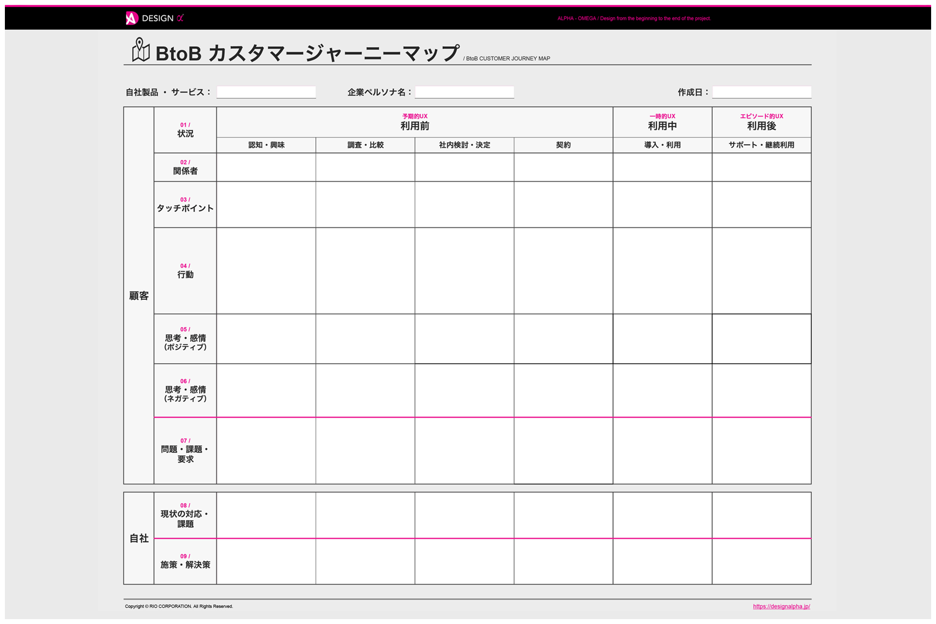Click the 現状の対応・課題 row label
The height and width of the screenshot is (624, 936).
[185, 515]
